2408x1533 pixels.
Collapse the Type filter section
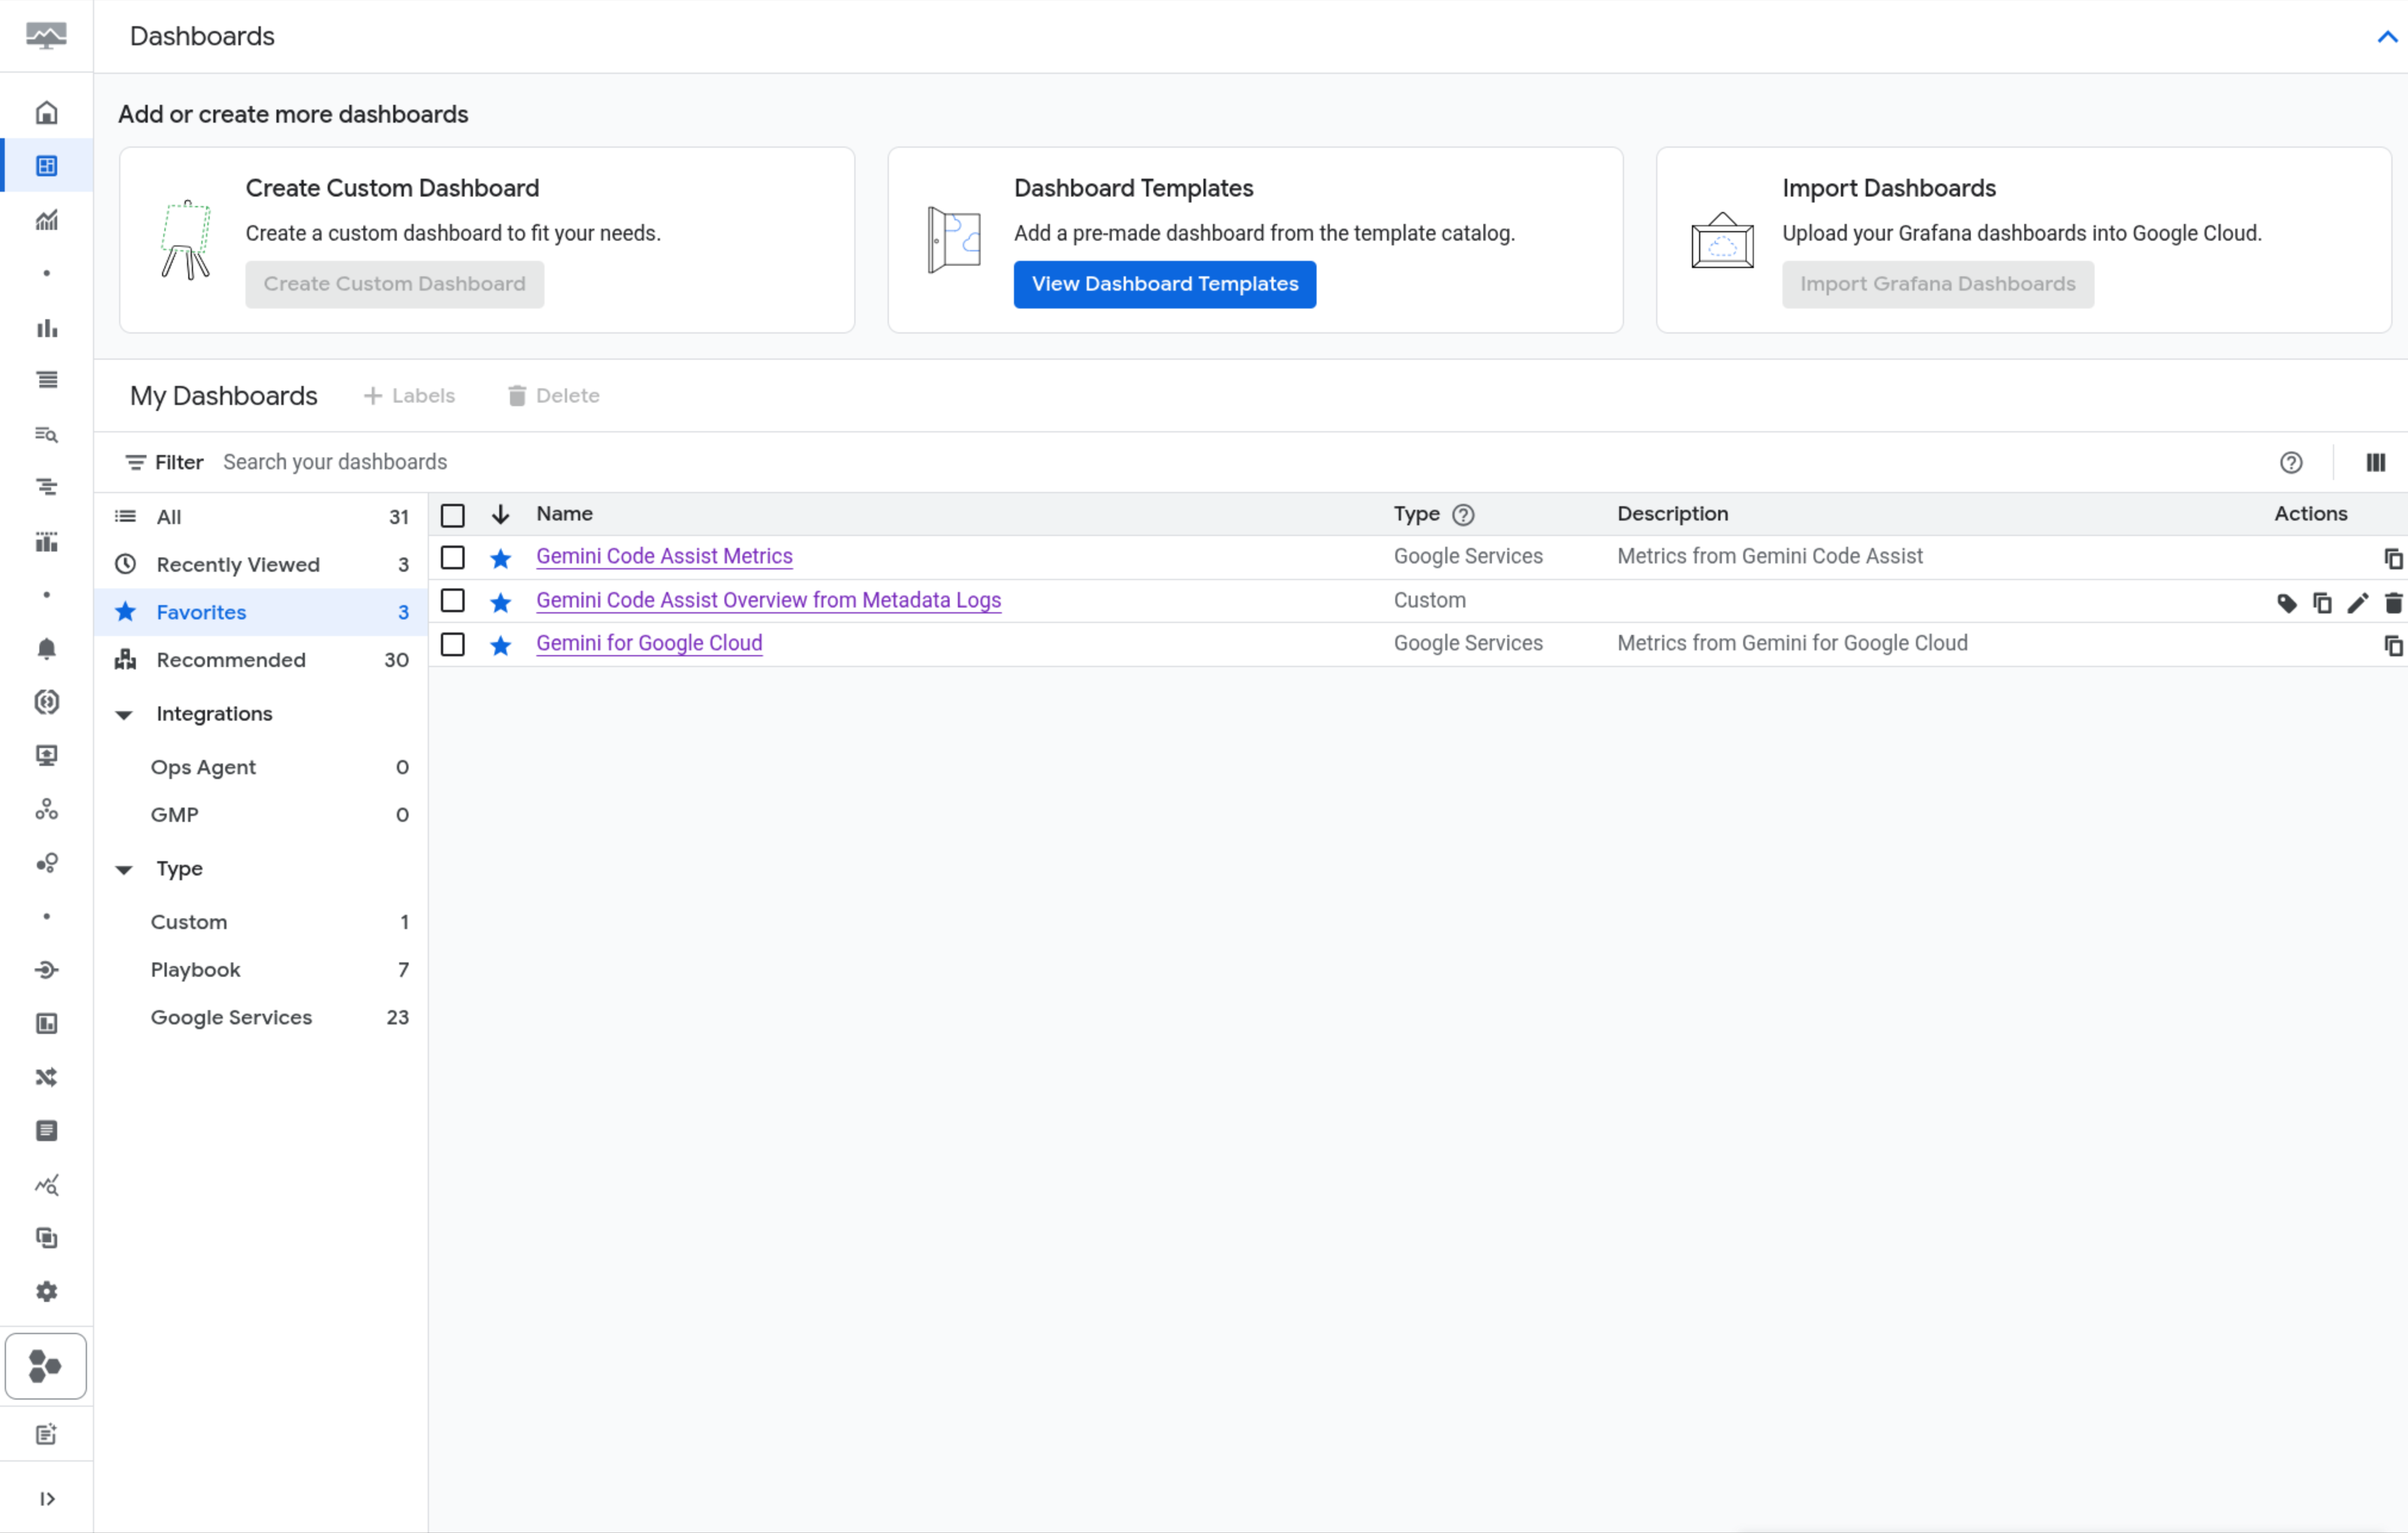[123, 869]
